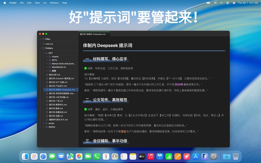Open the Help menu

[x=64, y=3]
